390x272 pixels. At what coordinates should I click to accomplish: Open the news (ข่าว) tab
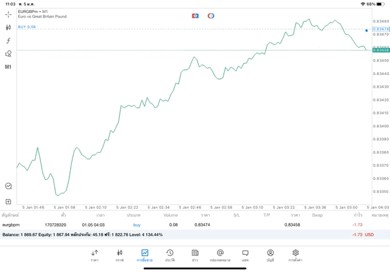195,255
